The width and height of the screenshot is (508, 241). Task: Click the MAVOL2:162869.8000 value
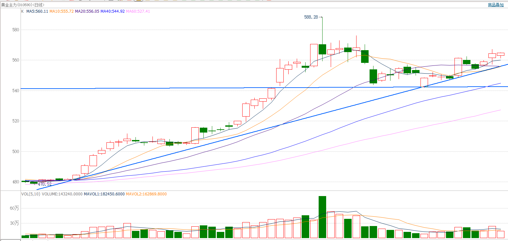click(x=146, y=194)
